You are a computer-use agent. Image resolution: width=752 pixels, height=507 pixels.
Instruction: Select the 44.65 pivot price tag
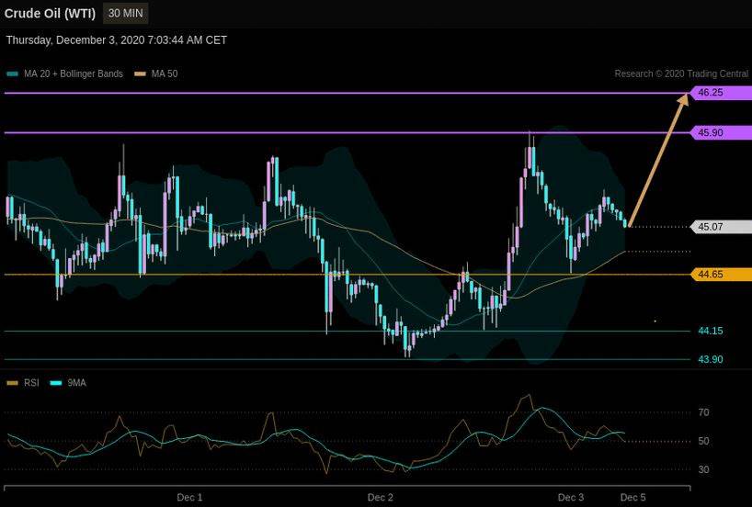tap(721, 275)
